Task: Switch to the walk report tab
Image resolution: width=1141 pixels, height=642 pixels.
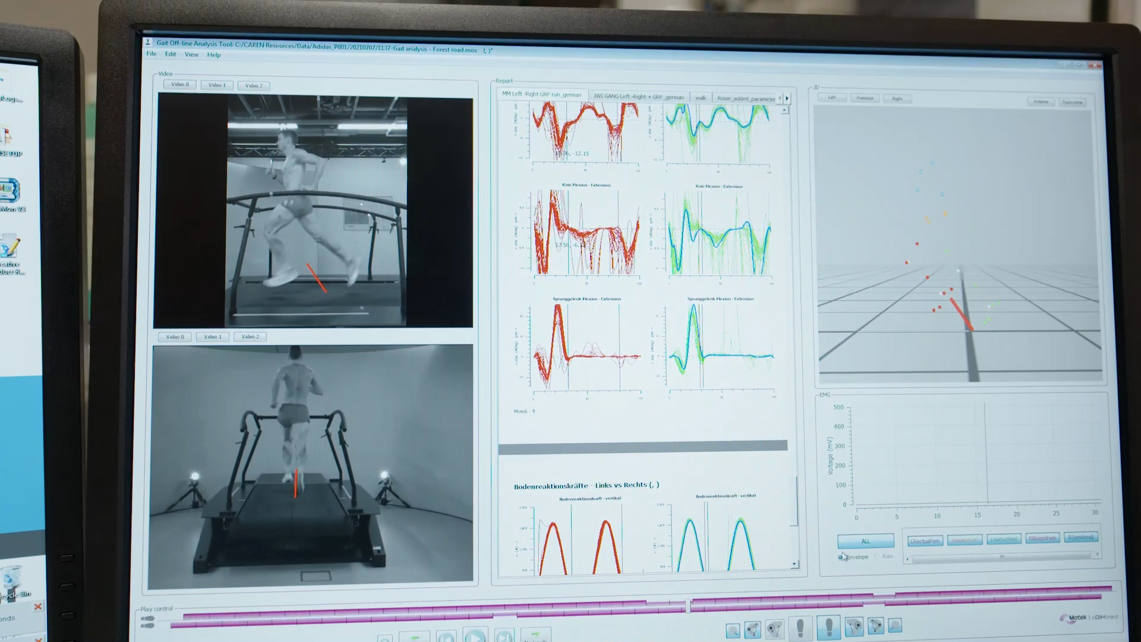Action: pyautogui.click(x=701, y=98)
